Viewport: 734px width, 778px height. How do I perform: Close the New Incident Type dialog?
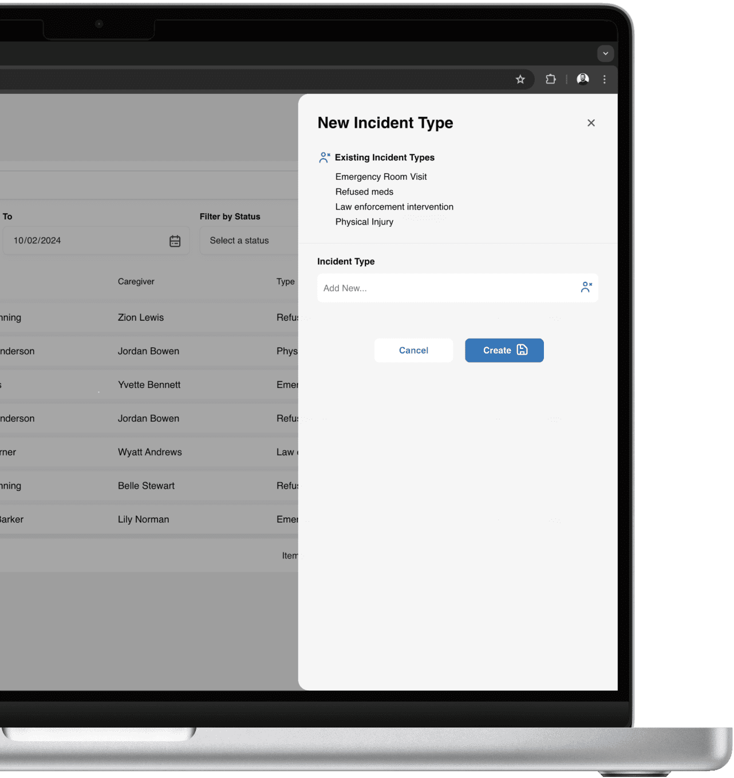(x=591, y=123)
